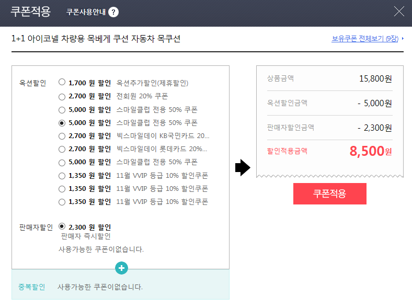Click the black right arrow icon
The image size is (412, 308).
pos(242,168)
